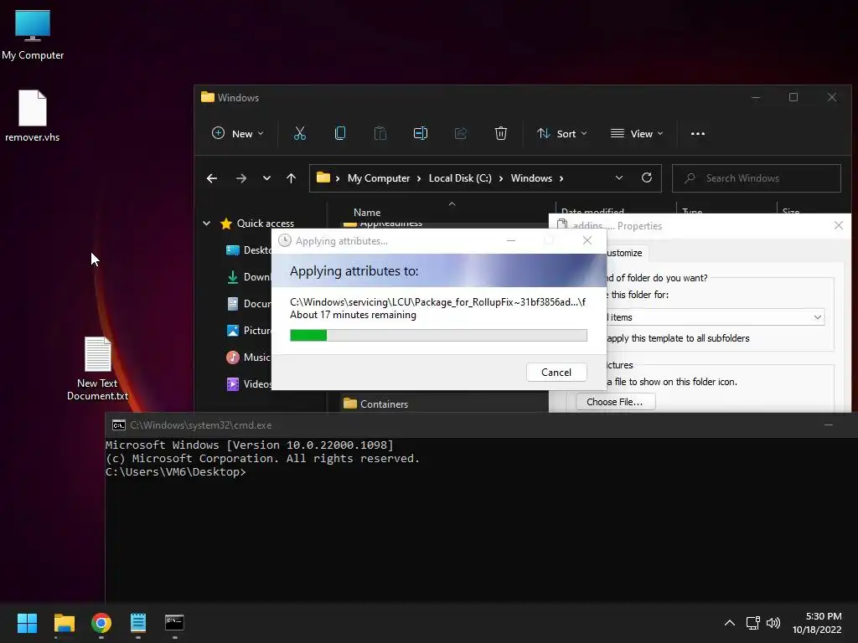Image resolution: width=858 pixels, height=643 pixels.
Task: Expand chevron after Windows in breadcrumb
Action: (561, 178)
